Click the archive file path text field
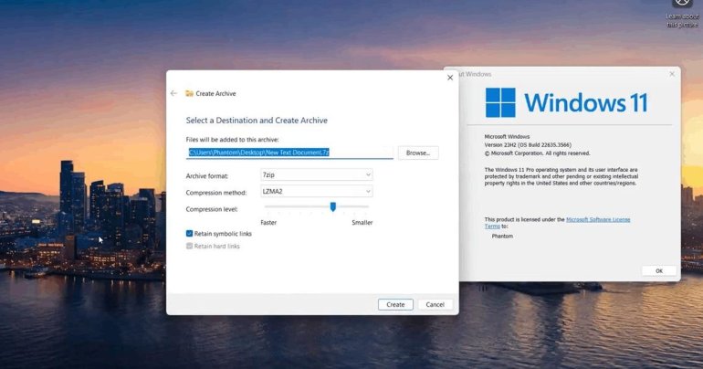The height and width of the screenshot is (369, 703). [289, 153]
